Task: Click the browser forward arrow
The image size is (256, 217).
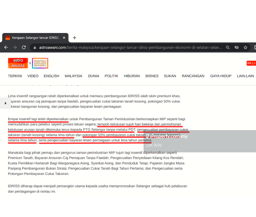Action: (x=15, y=47)
